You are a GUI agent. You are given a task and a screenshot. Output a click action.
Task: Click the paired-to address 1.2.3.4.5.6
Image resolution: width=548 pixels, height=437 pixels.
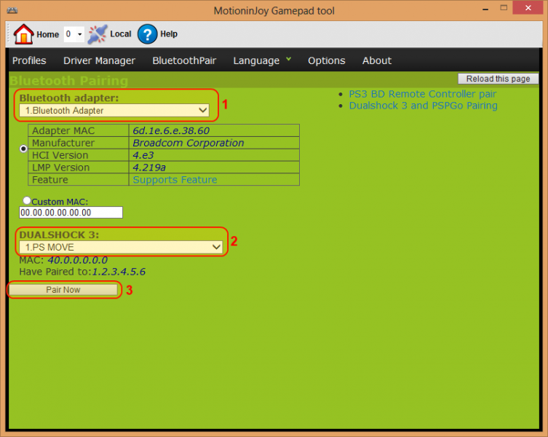(x=119, y=272)
